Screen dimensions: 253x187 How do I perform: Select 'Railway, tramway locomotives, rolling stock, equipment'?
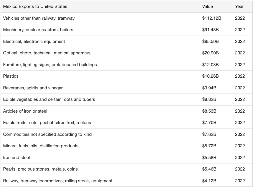pos(58,181)
